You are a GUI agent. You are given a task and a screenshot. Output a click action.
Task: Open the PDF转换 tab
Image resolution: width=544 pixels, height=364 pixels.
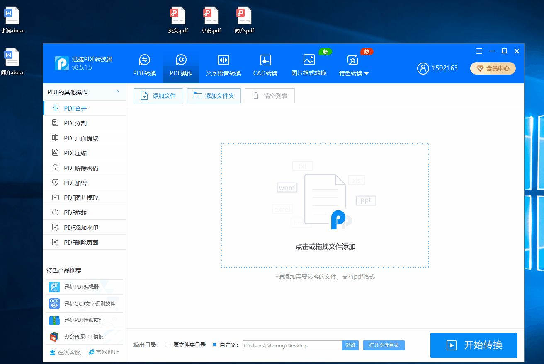(x=144, y=65)
